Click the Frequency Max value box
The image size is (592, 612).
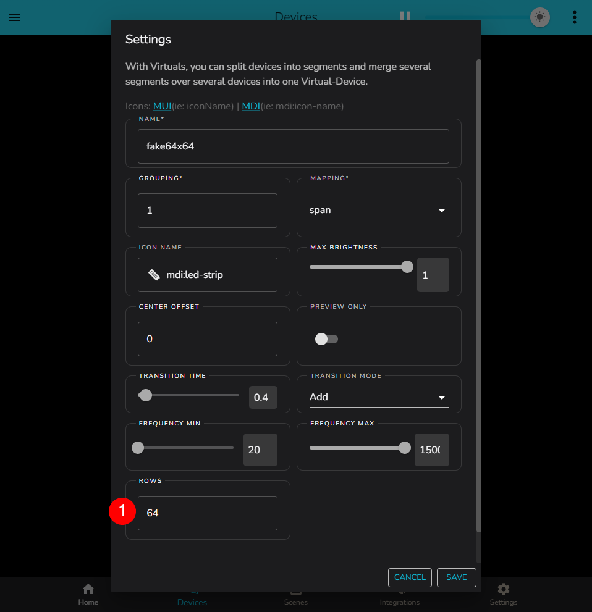coord(432,450)
